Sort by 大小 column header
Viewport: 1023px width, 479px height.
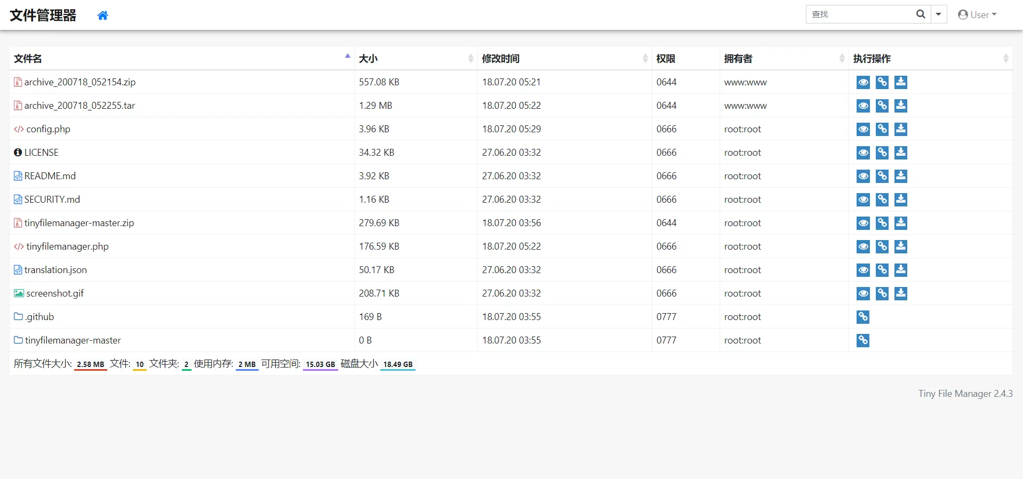tap(416, 59)
